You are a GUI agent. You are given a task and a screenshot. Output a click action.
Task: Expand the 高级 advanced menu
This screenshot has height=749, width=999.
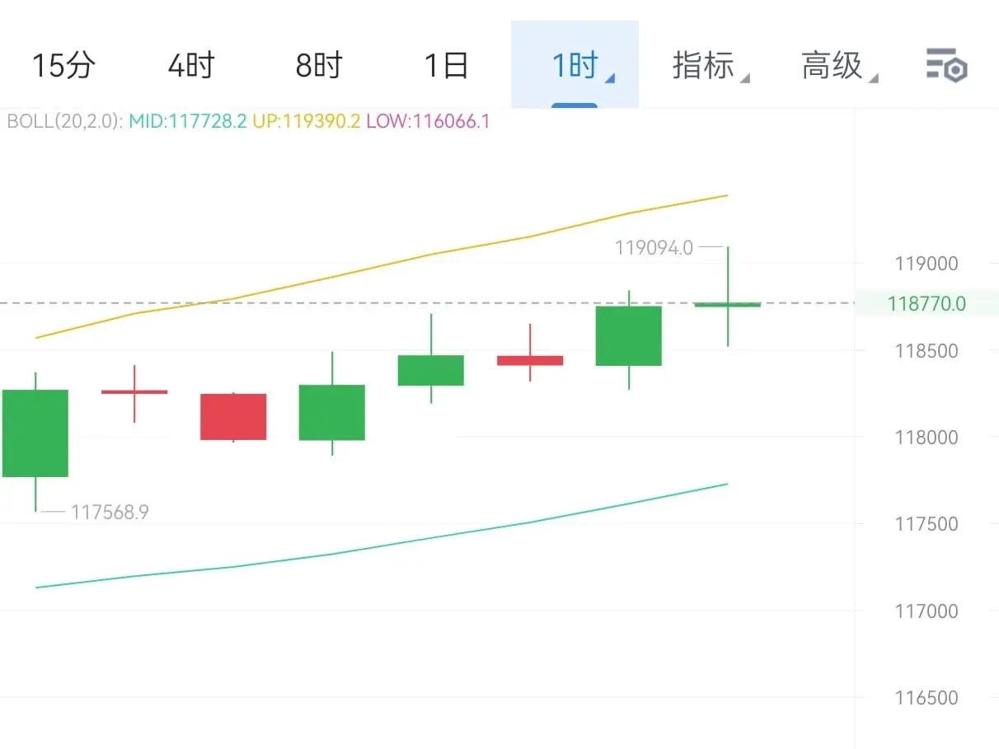[839, 65]
